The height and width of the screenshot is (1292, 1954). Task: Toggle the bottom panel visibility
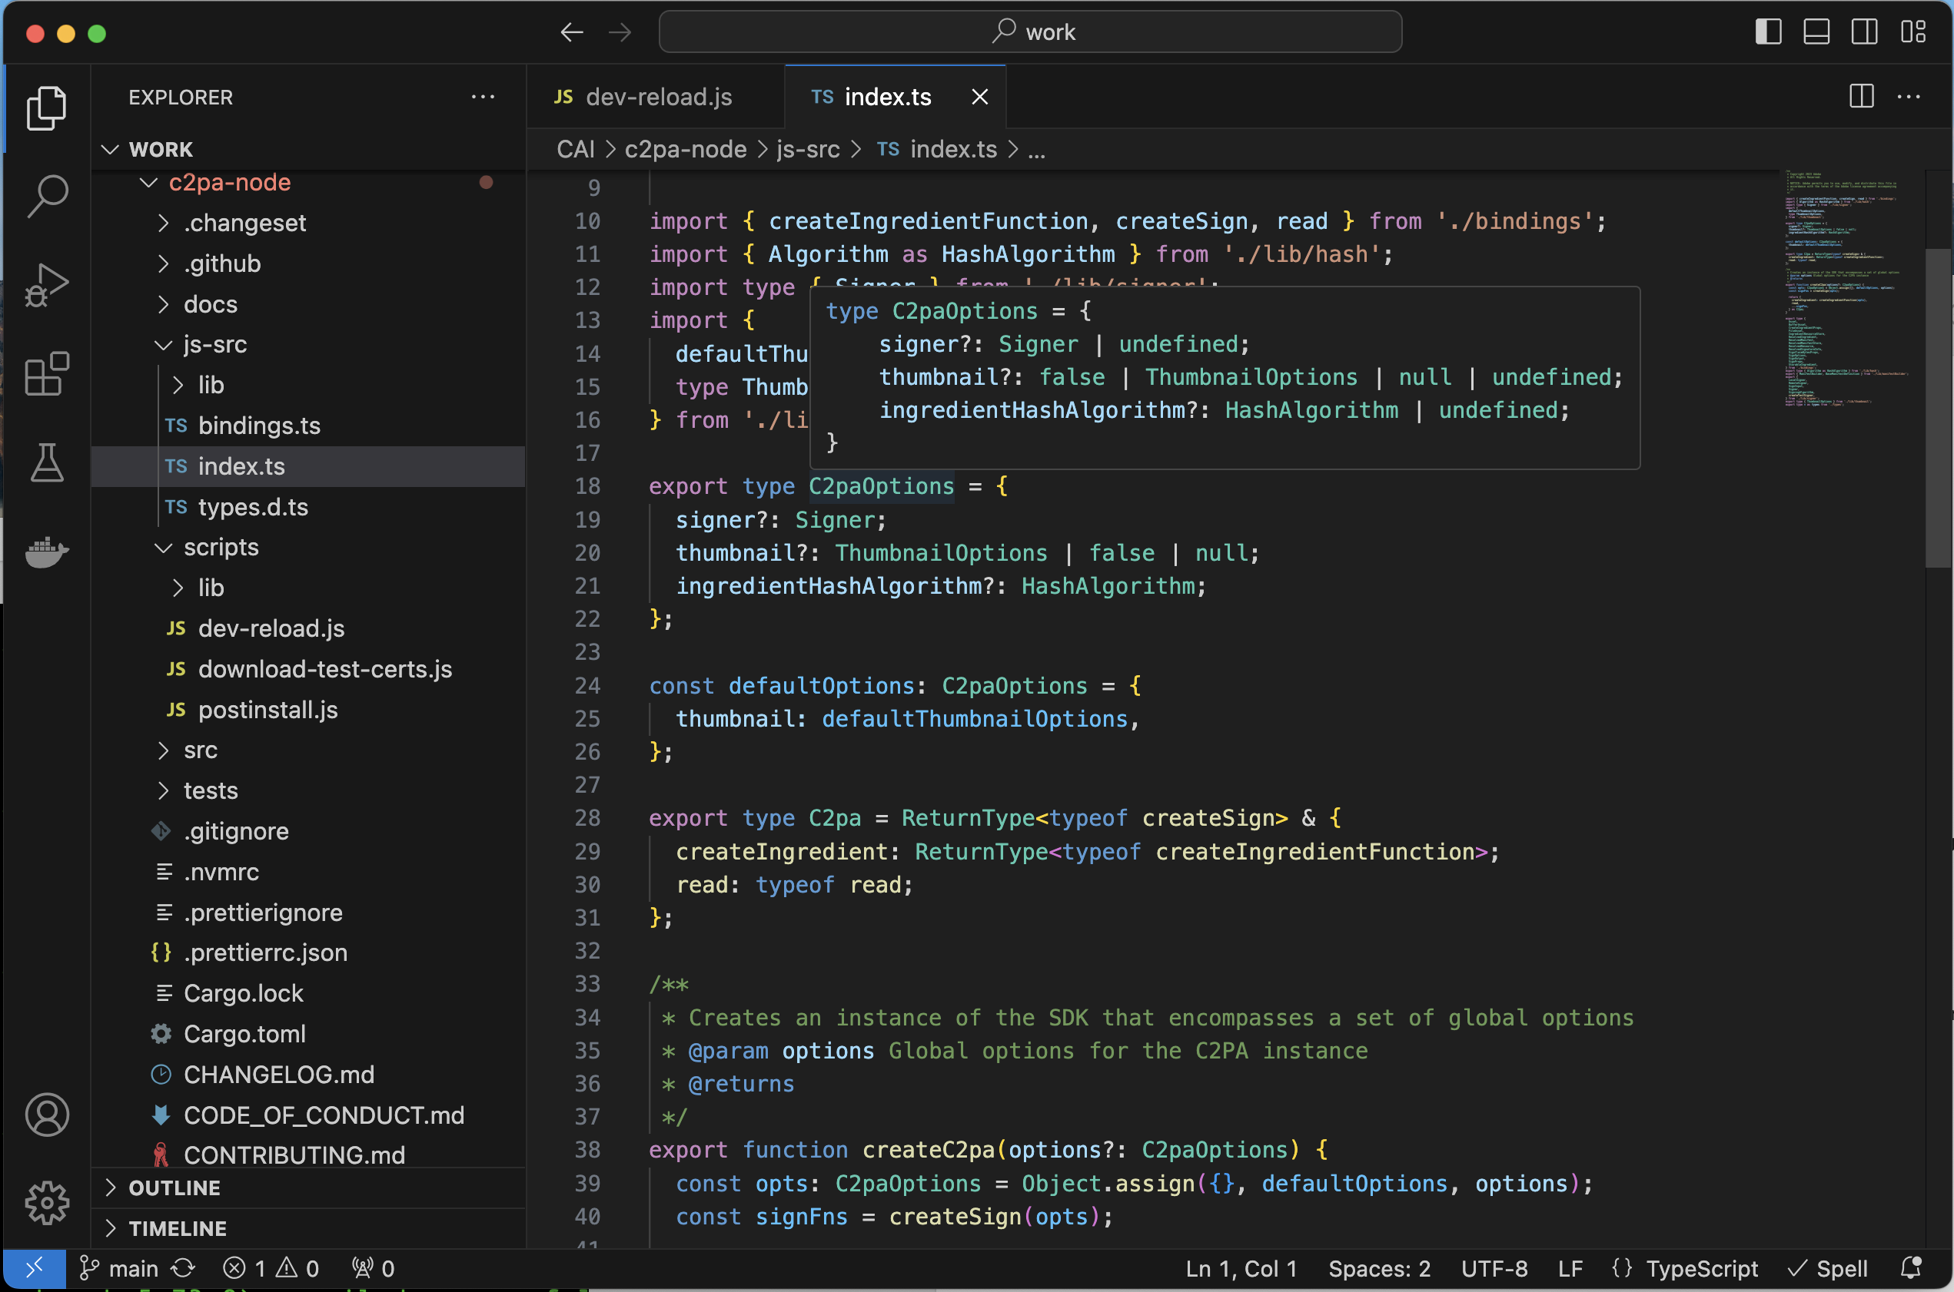coord(1816,32)
